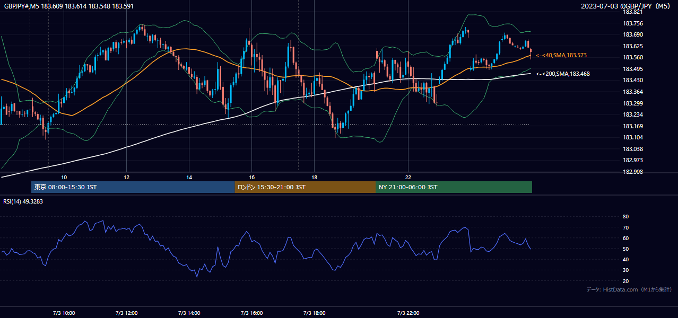678x318 pixels.
Task: Click the hour 12 tick on price chart
Action: [x=126, y=177]
